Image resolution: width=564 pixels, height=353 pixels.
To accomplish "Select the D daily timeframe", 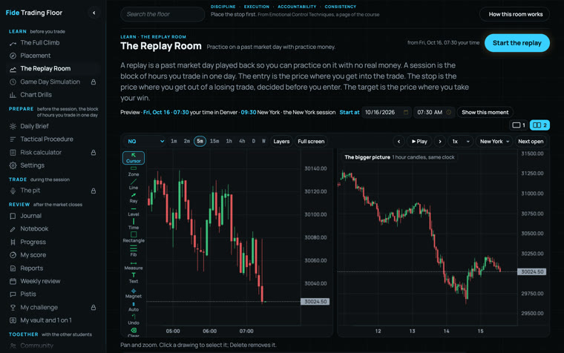I will click(x=254, y=141).
